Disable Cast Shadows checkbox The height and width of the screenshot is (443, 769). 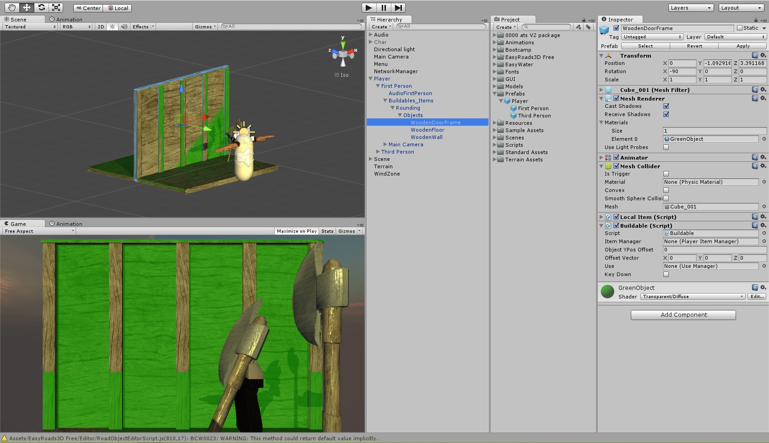[666, 106]
